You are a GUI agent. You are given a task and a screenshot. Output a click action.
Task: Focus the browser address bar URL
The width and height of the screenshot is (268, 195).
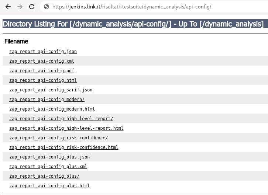pyautogui.click(x=132, y=7)
